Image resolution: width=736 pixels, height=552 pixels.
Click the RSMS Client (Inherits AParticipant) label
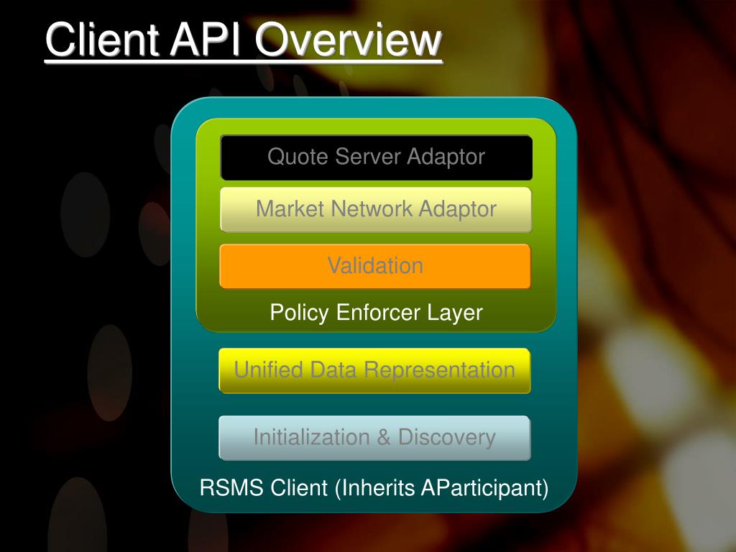pos(374,488)
